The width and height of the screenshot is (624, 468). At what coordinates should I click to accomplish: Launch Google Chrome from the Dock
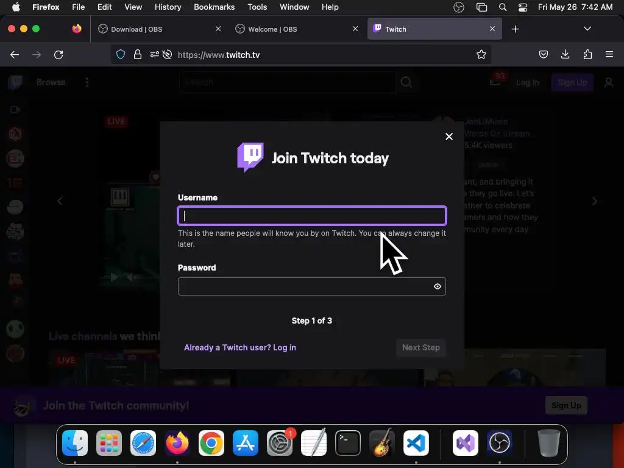pos(211,443)
